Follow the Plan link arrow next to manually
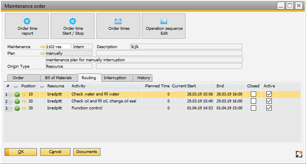This screenshot has width=306, height=164. [43, 53]
